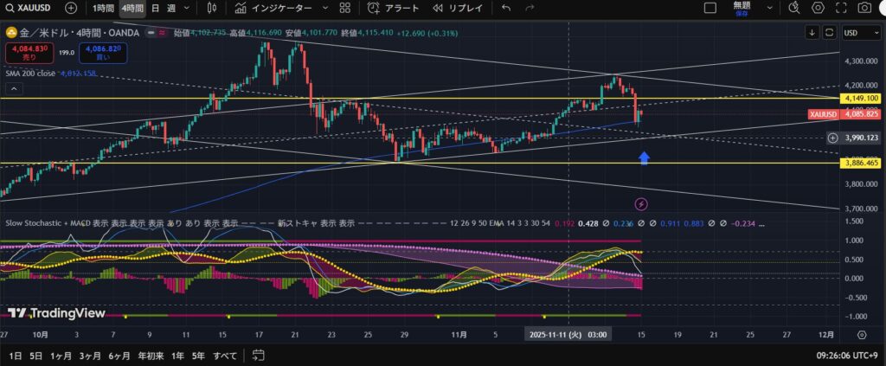Viewport: 886px width, 366px height.
Task: Open chart settings hexagon gear icon
Action: pyautogui.click(x=818, y=8)
